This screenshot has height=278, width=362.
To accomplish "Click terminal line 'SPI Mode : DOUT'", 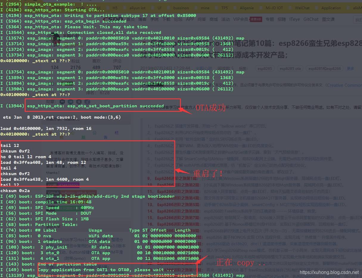I will click(46, 213).
